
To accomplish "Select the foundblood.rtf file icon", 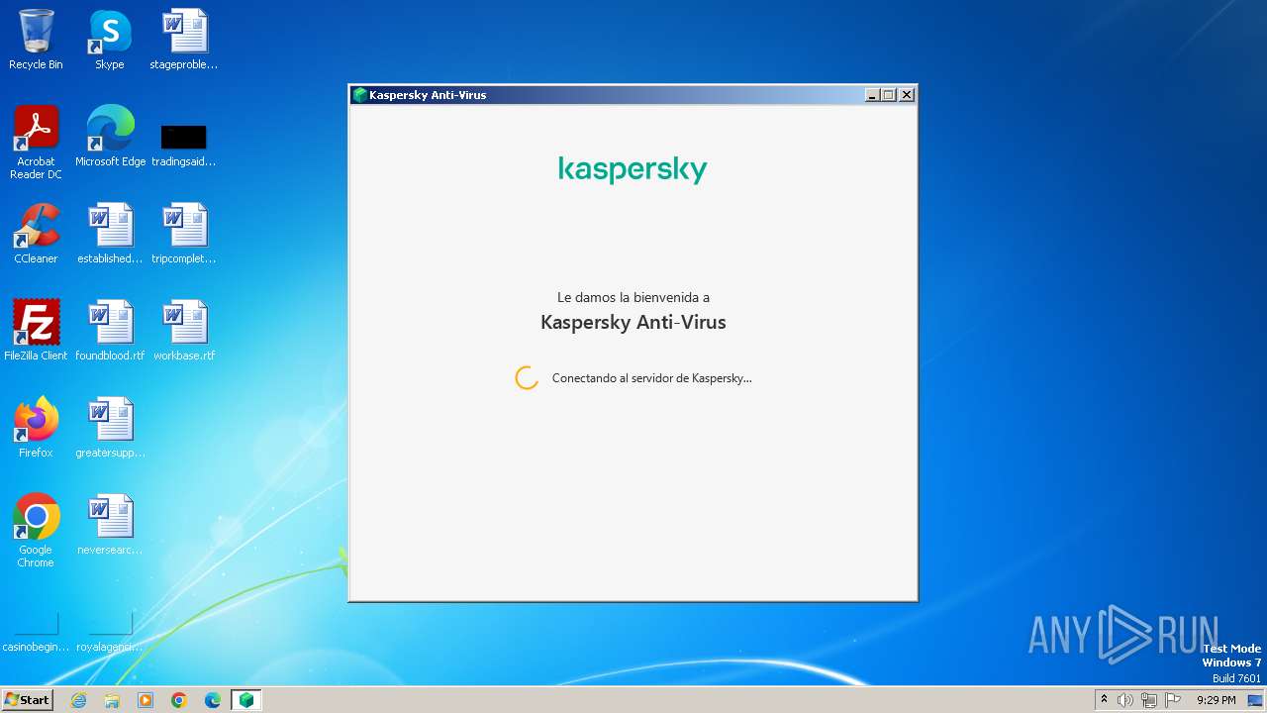I will pyautogui.click(x=110, y=331).
